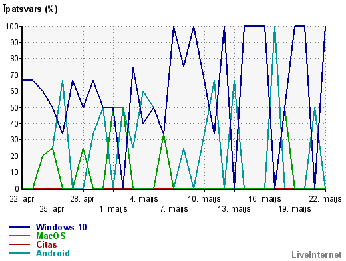This screenshot has height=261, width=346.
Task: Click the 22. apr date label
Action: tap(22, 199)
